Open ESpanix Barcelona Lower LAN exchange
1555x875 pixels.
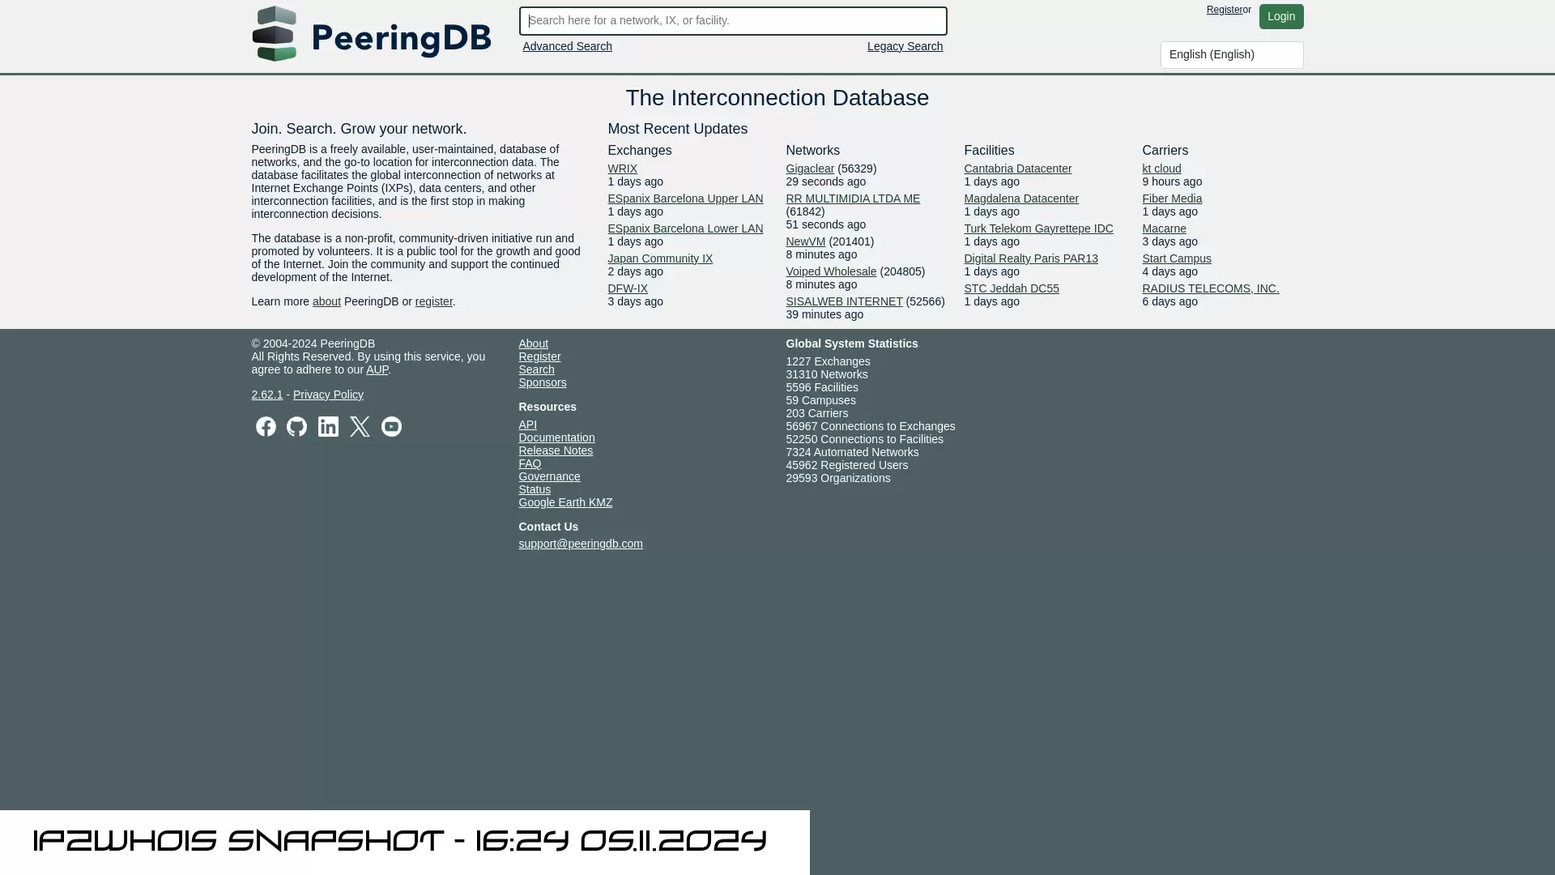(x=685, y=228)
